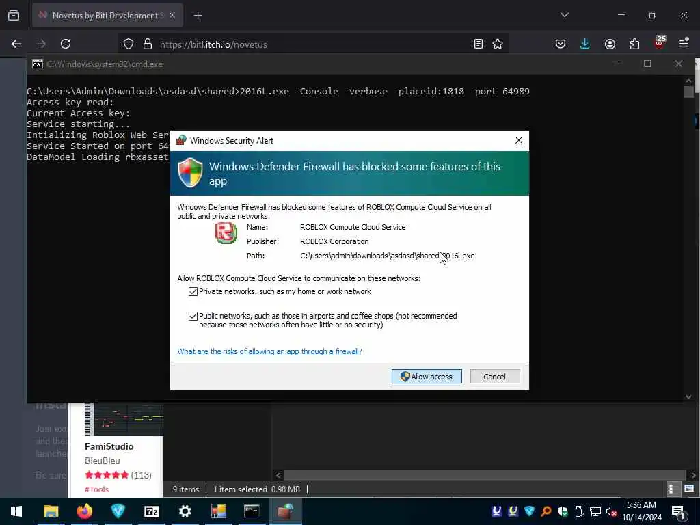Toggle Firefox reader view icon
Screen dimensions: 700x525
(x=478, y=44)
